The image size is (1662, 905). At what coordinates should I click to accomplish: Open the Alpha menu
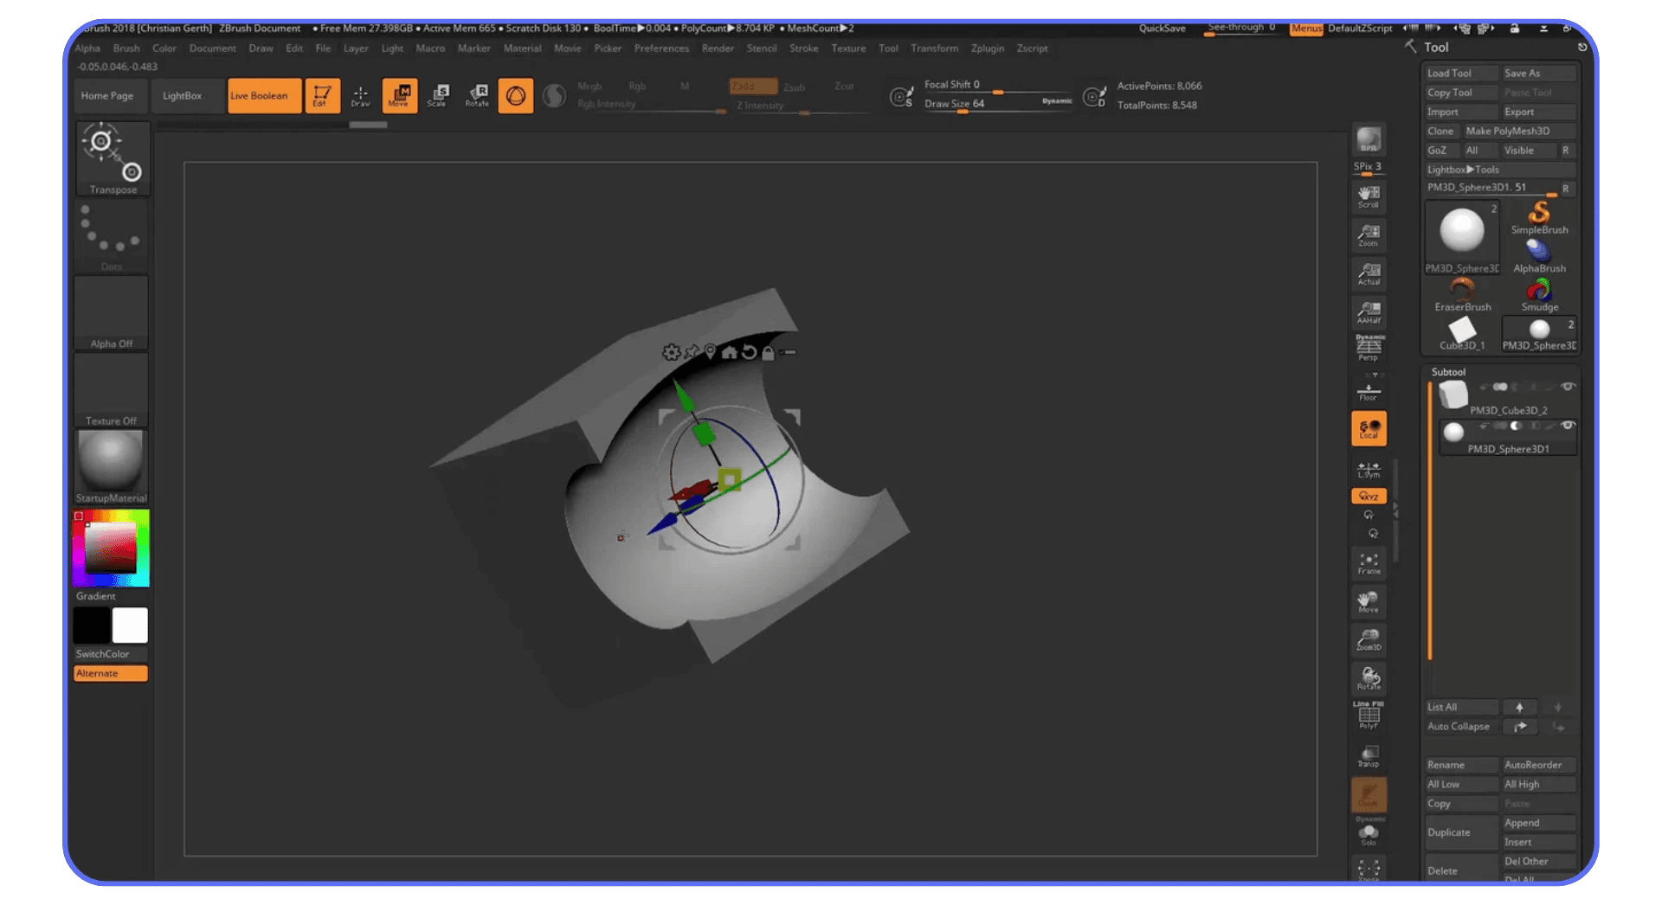(87, 48)
